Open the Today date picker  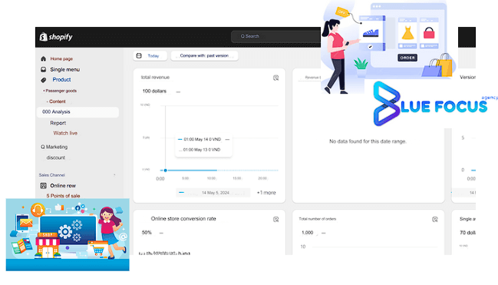(x=150, y=55)
